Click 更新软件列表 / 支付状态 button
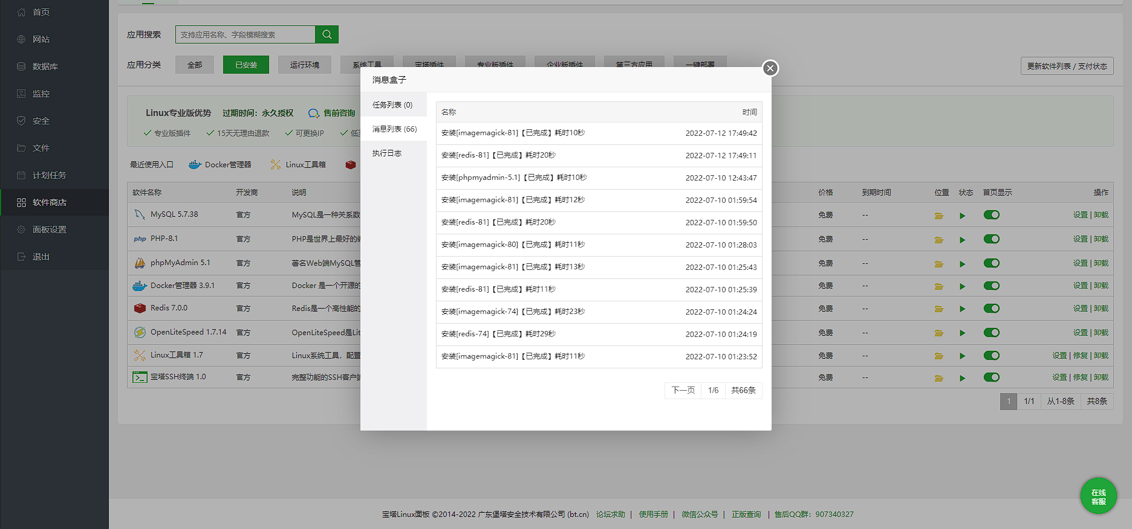Image resolution: width=1132 pixels, height=529 pixels. [x=1067, y=66]
